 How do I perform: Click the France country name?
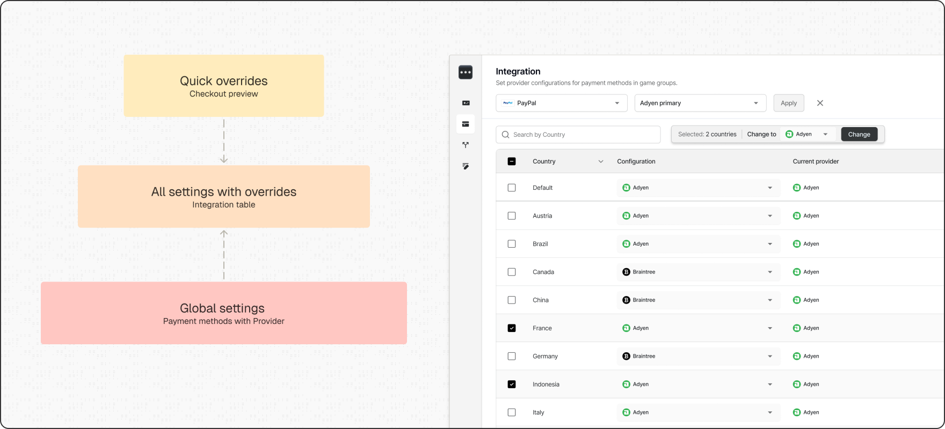tap(542, 328)
